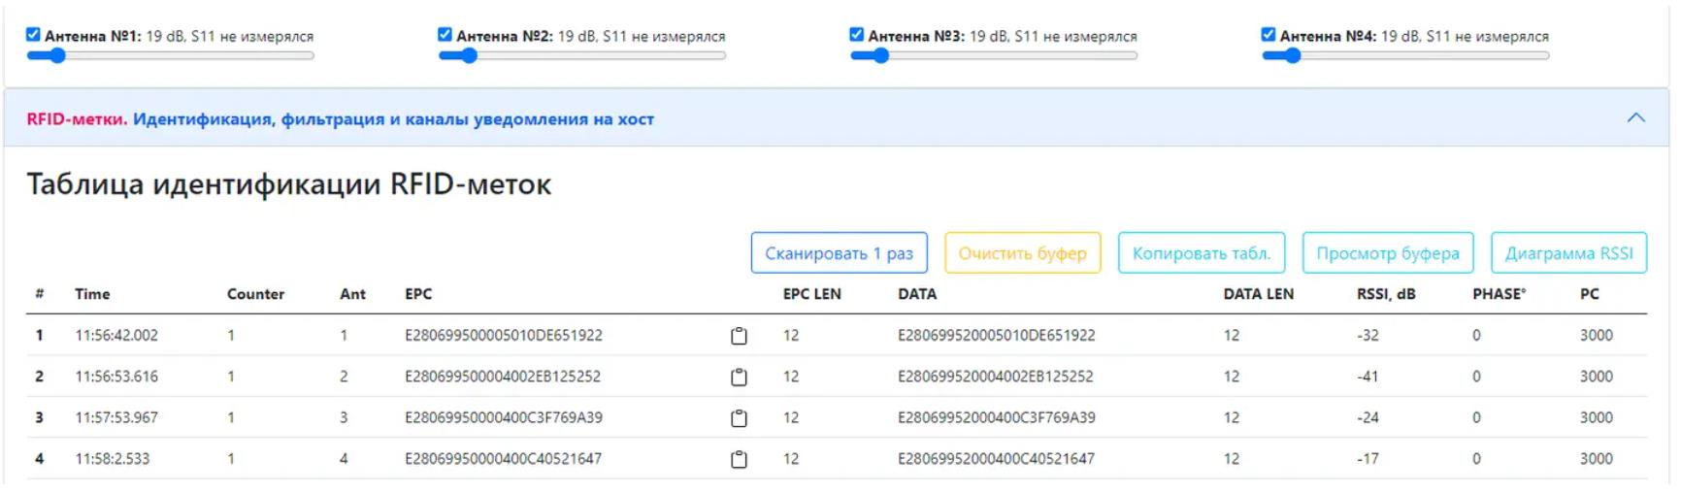Screen dimensions: 1681x493
Task: Click the Антенна №1 power slider handle
Action: [x=57, y=55]
